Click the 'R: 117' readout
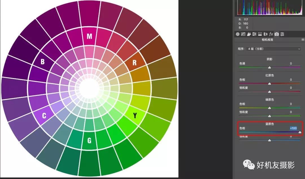 243,19
